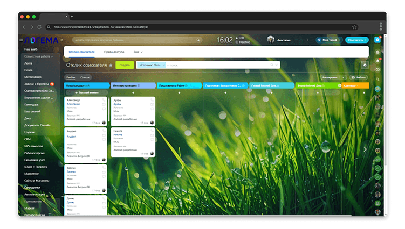Open CRM in left menu
This screenshot has height=229, width=405.
[x=28, y=139]
